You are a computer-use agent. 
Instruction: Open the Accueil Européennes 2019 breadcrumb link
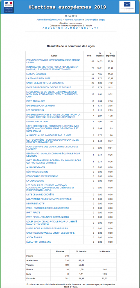coord(49,19)
